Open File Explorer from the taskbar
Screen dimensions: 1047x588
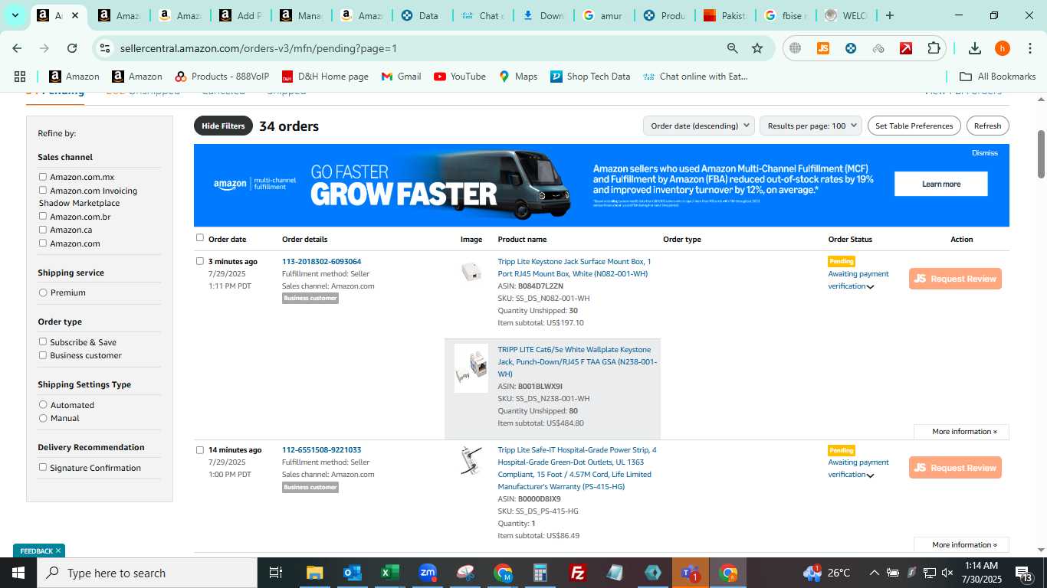pyautogui.click(x=314, y=573)
